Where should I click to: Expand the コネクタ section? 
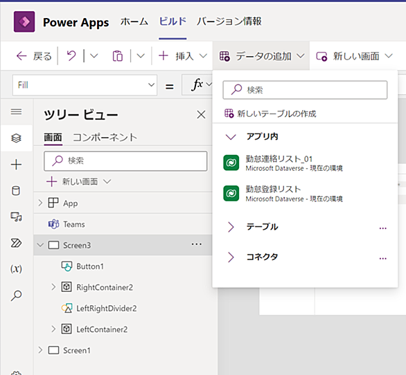click(231, 257)
